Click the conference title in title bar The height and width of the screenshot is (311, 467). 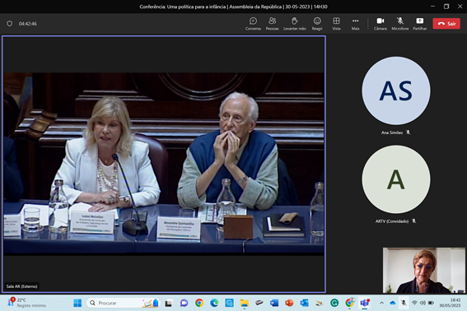pos(233,7)
